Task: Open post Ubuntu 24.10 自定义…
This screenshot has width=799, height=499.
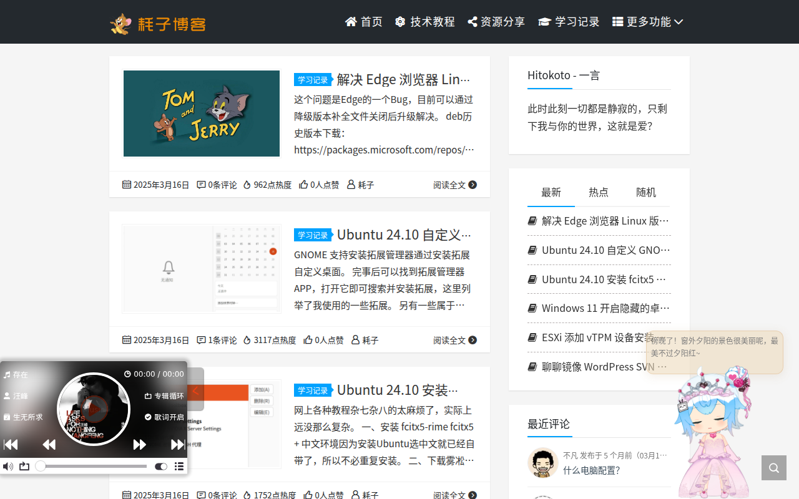Action: [x=404, y=235]
